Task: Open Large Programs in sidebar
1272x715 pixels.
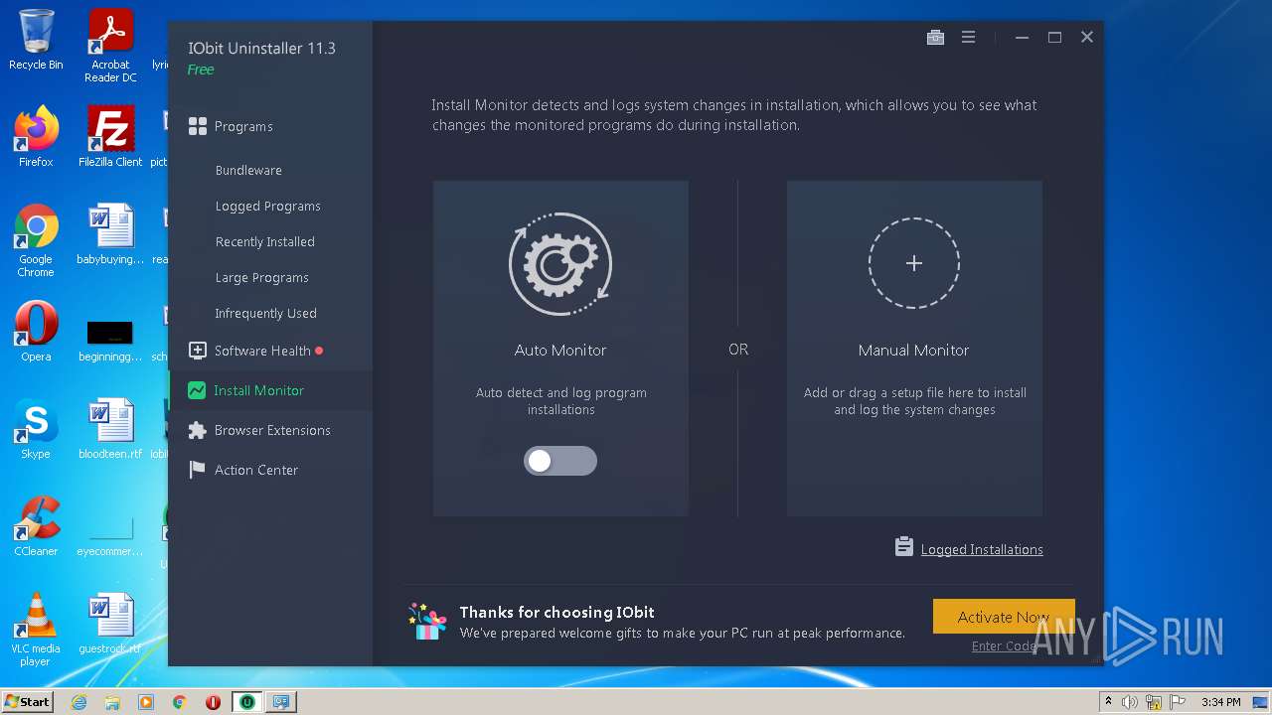Action: 262,277
